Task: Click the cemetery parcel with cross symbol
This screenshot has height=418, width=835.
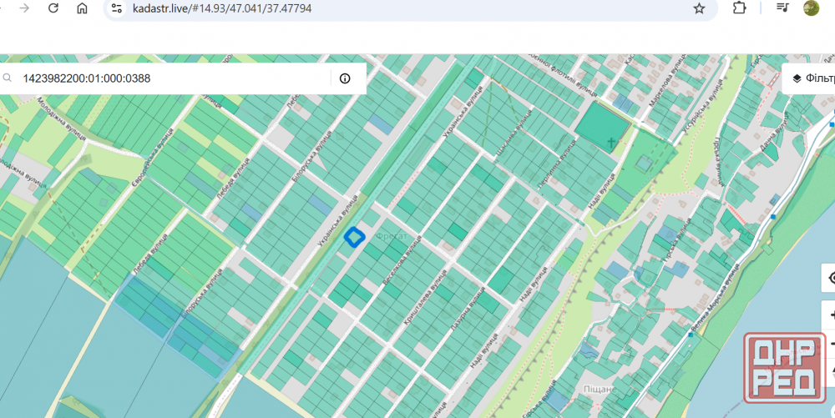Action: (x=603, y=128)
